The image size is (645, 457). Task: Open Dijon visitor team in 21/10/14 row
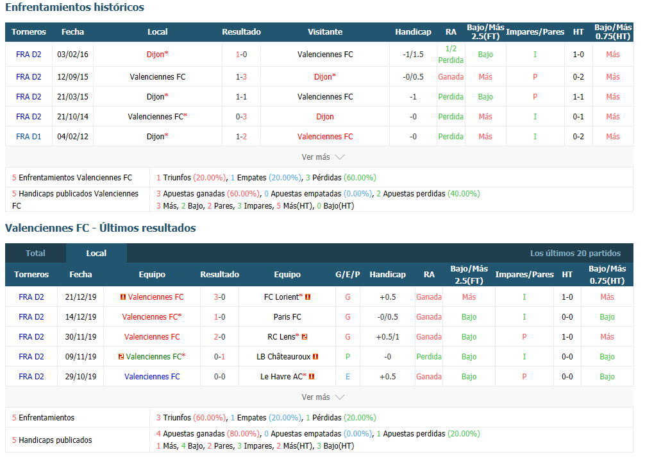tap(325, 117)
